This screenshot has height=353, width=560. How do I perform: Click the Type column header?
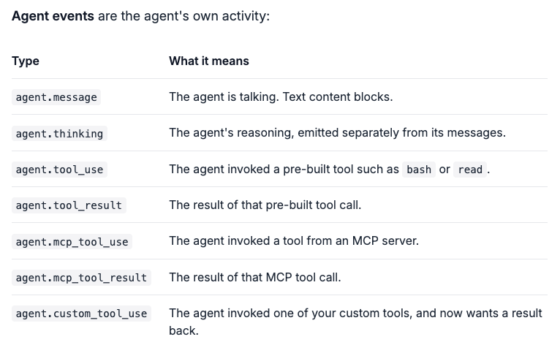tap(26, 61)
